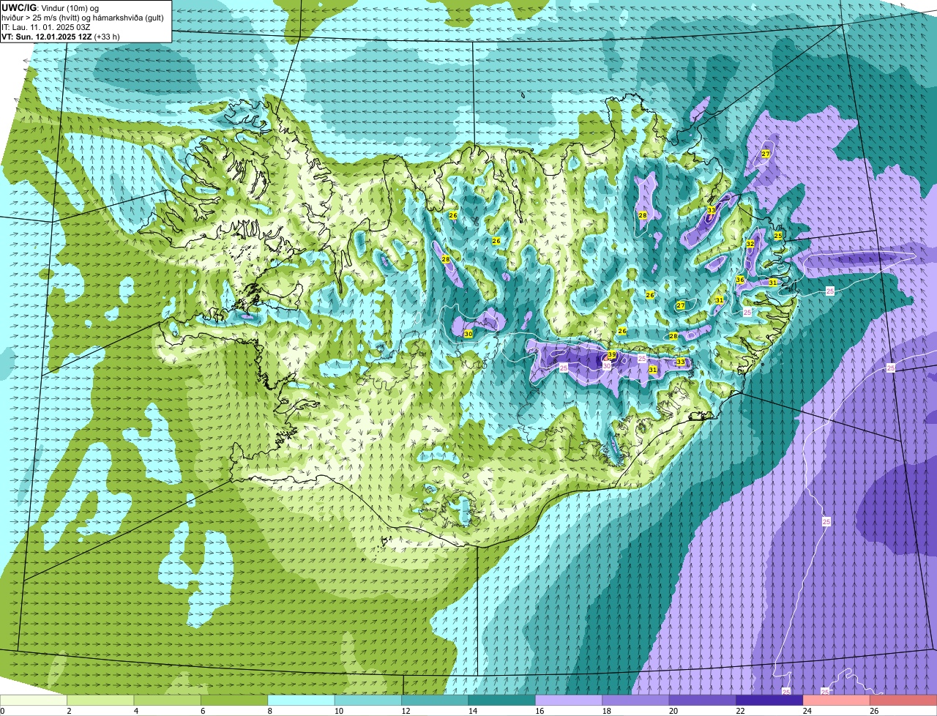The height and width of the screenshot is (716, 937).
Task: Select the 6–8 m/s green legend segment
Action: click(x=234, y=701)
